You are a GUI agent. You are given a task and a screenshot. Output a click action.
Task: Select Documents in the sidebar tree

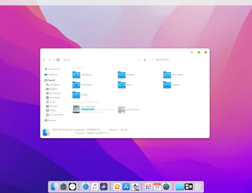tap(53, 93)
